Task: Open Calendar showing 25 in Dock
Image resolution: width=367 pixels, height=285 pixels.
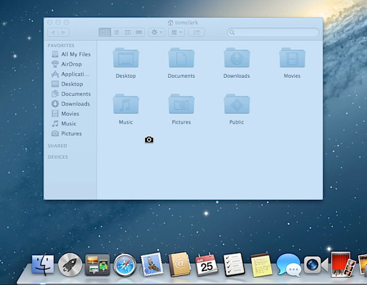Action: click(x=207, y=264)
